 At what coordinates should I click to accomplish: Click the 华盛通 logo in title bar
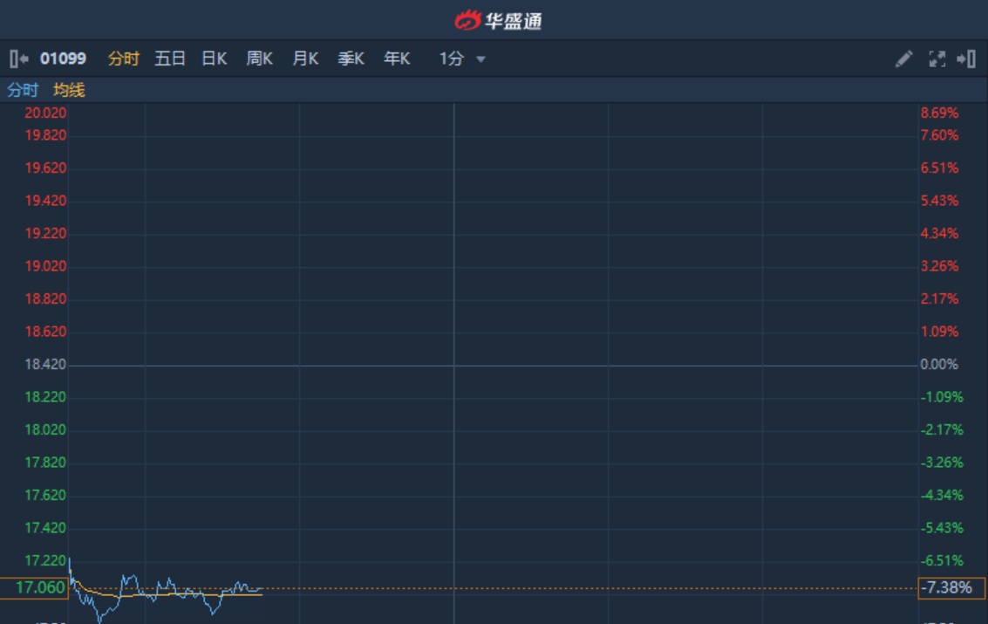pos(498,20)
